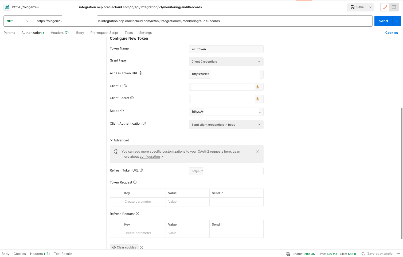This screenshot has width=403, height=257.
Task: Dismiss the OAuth2 customizations info banner
Action: (x=257, y=151)
